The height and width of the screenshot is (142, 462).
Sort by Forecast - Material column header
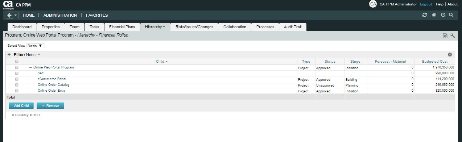pyautogui.click(x=390, y=62)
